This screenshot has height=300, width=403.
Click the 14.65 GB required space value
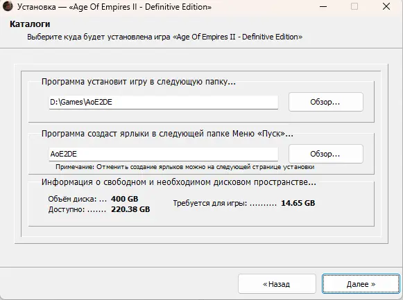(x=298, y=203)
